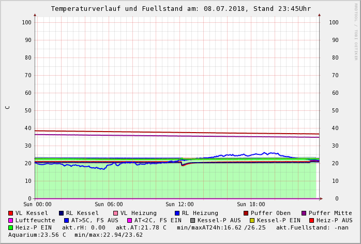Click the RRDTOOL / TOBI OETIKER watermark
361x244 pixels.
pos(356,31)
